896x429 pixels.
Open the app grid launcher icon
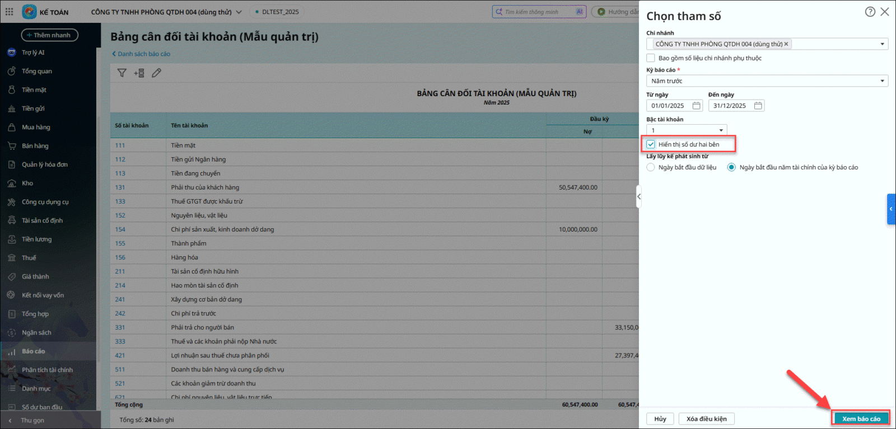[x=10, y=12]
